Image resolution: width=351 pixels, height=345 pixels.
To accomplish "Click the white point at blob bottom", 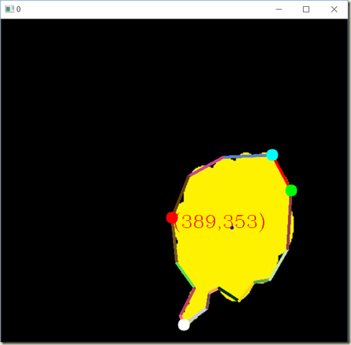I will click(x=184, y=325).
